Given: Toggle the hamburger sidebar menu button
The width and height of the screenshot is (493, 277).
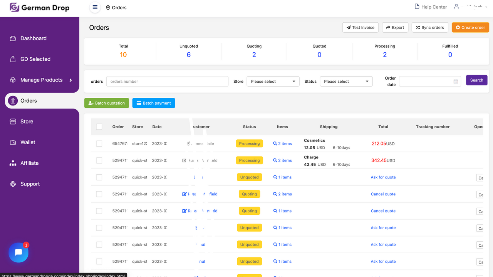Looking at the screenshot, I should coord(95,7).
